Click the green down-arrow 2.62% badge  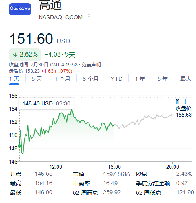tap(25, 55)
